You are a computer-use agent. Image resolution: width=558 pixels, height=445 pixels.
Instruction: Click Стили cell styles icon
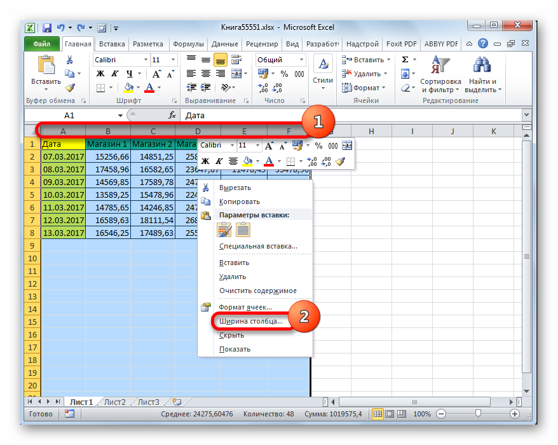pos(323,71)
